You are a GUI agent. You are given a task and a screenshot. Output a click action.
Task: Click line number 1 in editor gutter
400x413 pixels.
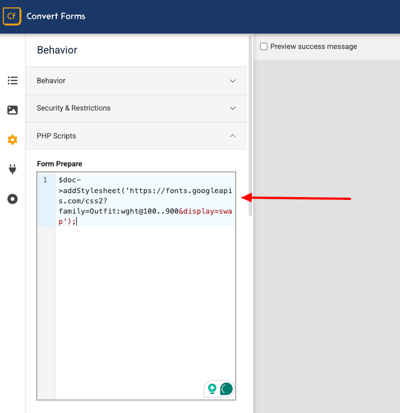46,180
